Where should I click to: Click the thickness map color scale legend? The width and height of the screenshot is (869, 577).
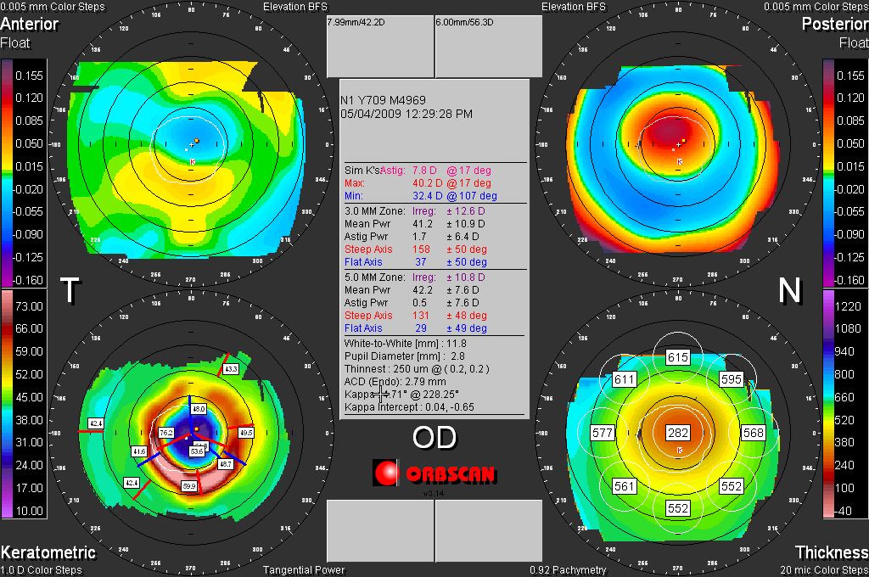[829, 403]
